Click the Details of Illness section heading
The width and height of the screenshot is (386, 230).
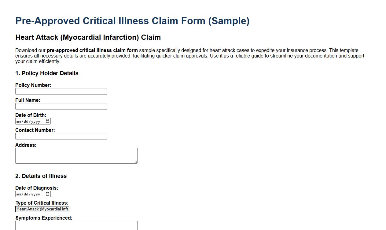tap(41, 176)
